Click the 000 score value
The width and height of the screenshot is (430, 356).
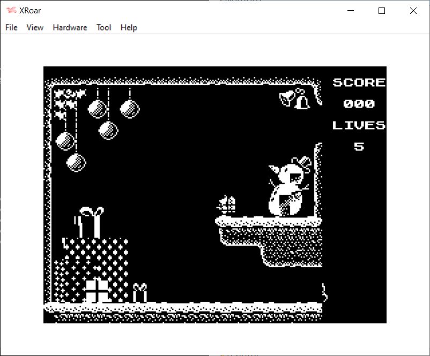(359, 103)
